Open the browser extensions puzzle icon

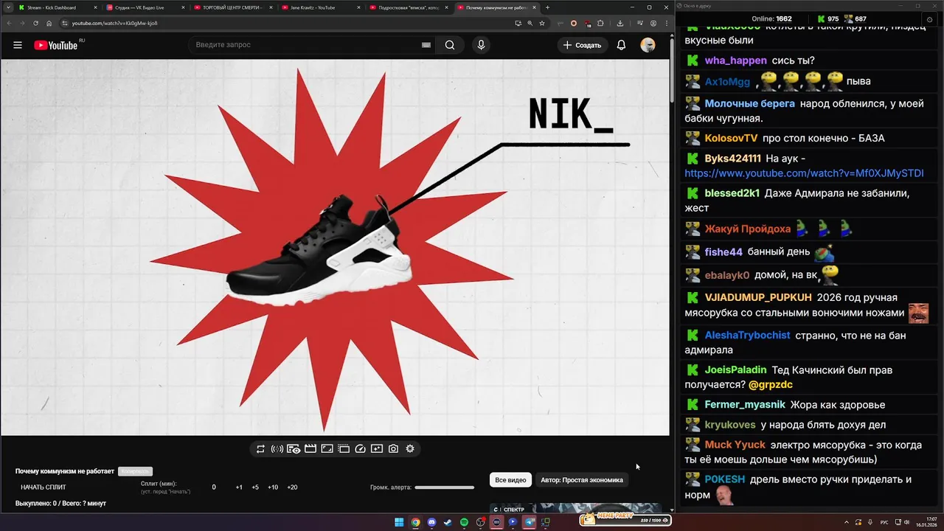click(600, 23)
